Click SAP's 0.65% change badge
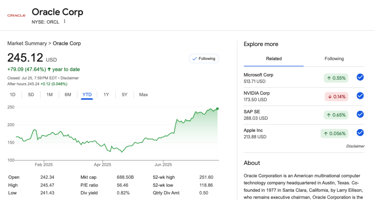Screen dimensions: 374x200 336,115
